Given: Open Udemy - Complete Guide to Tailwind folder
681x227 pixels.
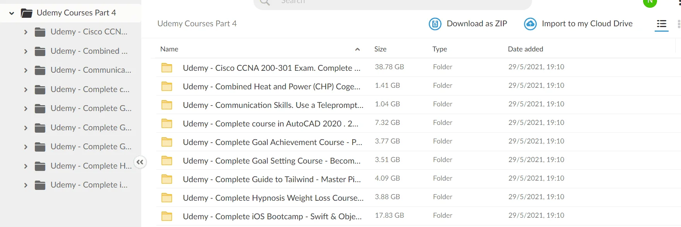Looking at the screenshot, I should (272, 179).
